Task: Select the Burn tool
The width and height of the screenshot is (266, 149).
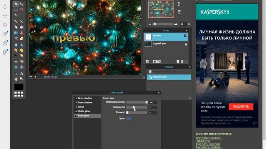Action: tap(22, 56)
